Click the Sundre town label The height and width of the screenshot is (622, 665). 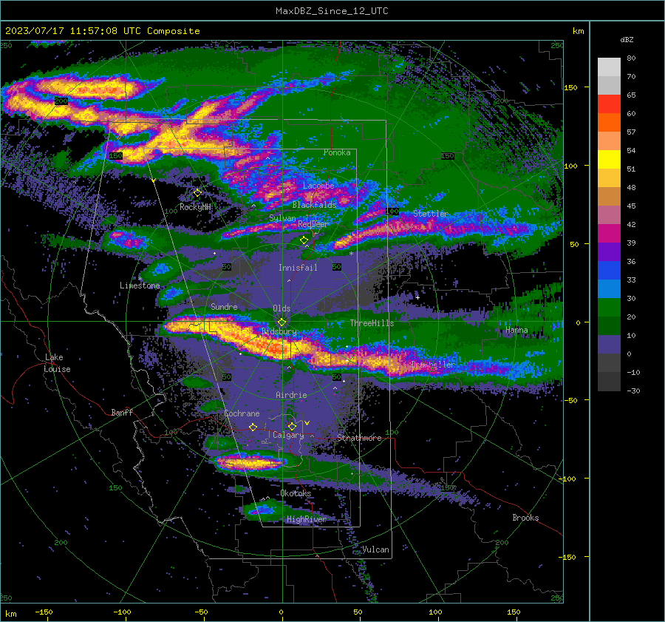[224, 306]
